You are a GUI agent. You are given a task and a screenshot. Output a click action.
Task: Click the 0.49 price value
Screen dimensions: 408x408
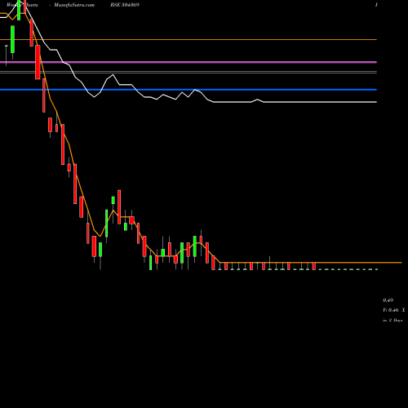(388, 300)
